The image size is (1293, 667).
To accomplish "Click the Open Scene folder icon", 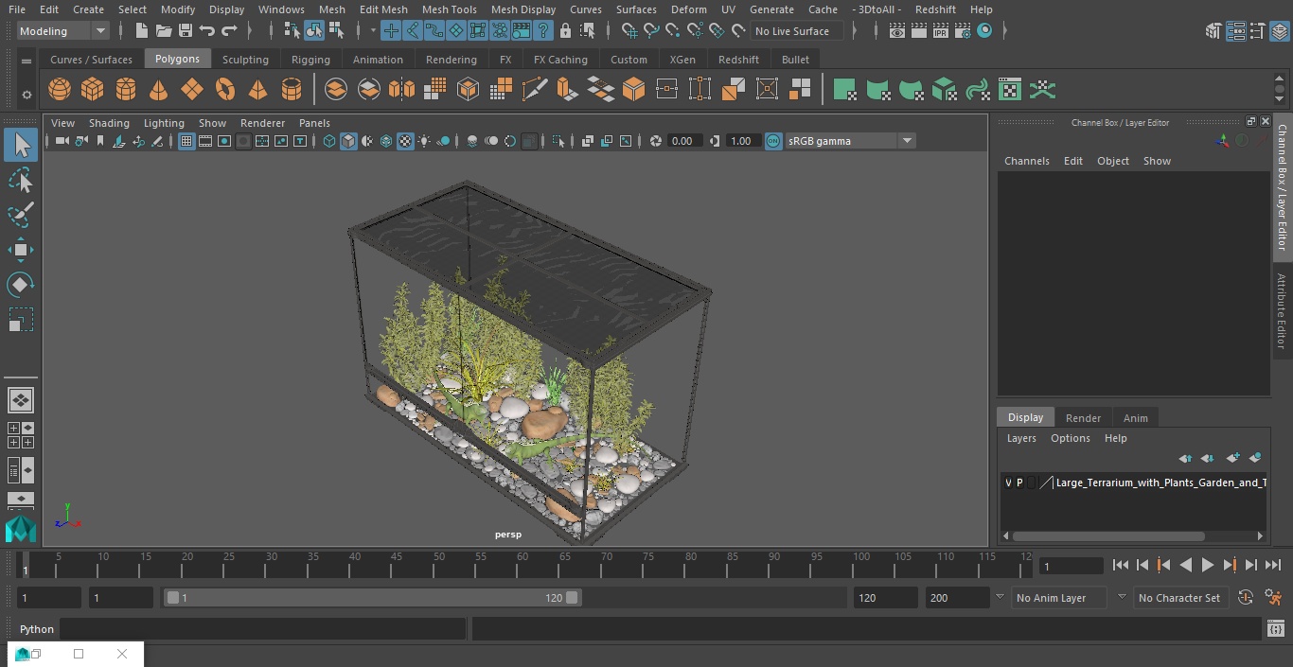I will pyautogui.click(x=164, y=31).
